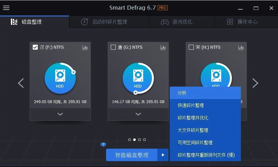
Task: Check the 宋 (H:) drive checkbox
Action: 191,47
